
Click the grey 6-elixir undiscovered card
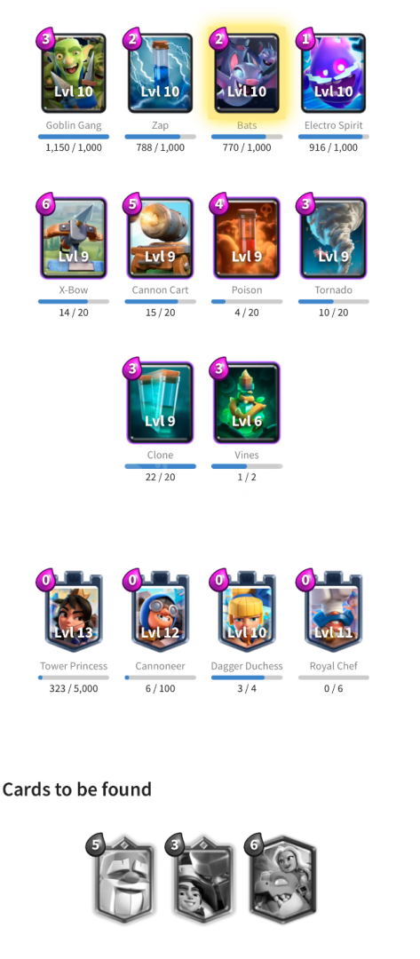283,879
